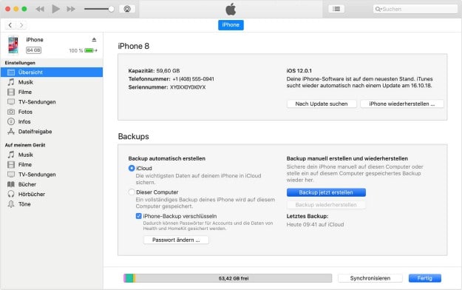Click the bell icon beside Töne
462x290 pixels.
(x=11, y=204)
